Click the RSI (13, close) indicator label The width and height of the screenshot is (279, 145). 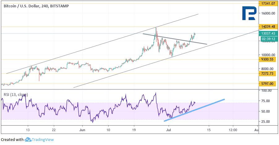coord(16,95)
